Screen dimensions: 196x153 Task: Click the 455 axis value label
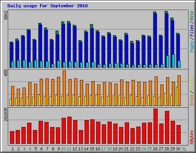click(6, 73)
